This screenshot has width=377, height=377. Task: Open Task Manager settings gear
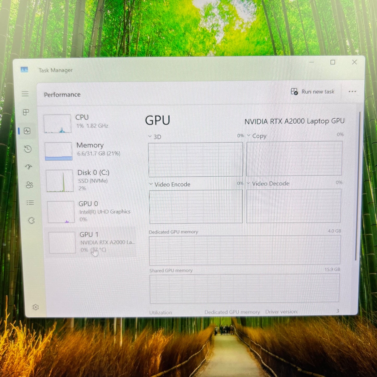point(36,307)
